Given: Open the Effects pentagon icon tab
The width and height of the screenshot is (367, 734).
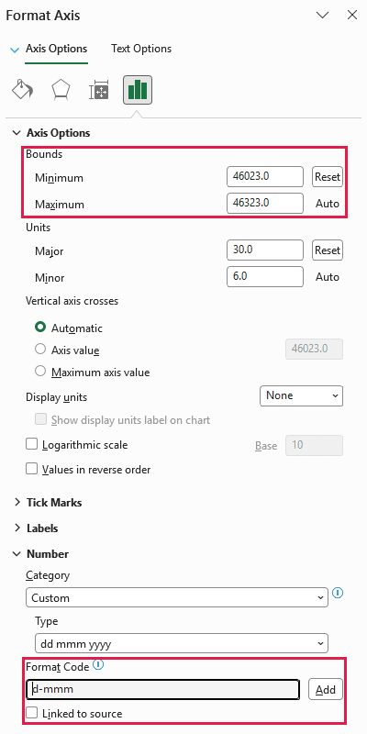Looking at the screenshot, I should click(61, 89).
